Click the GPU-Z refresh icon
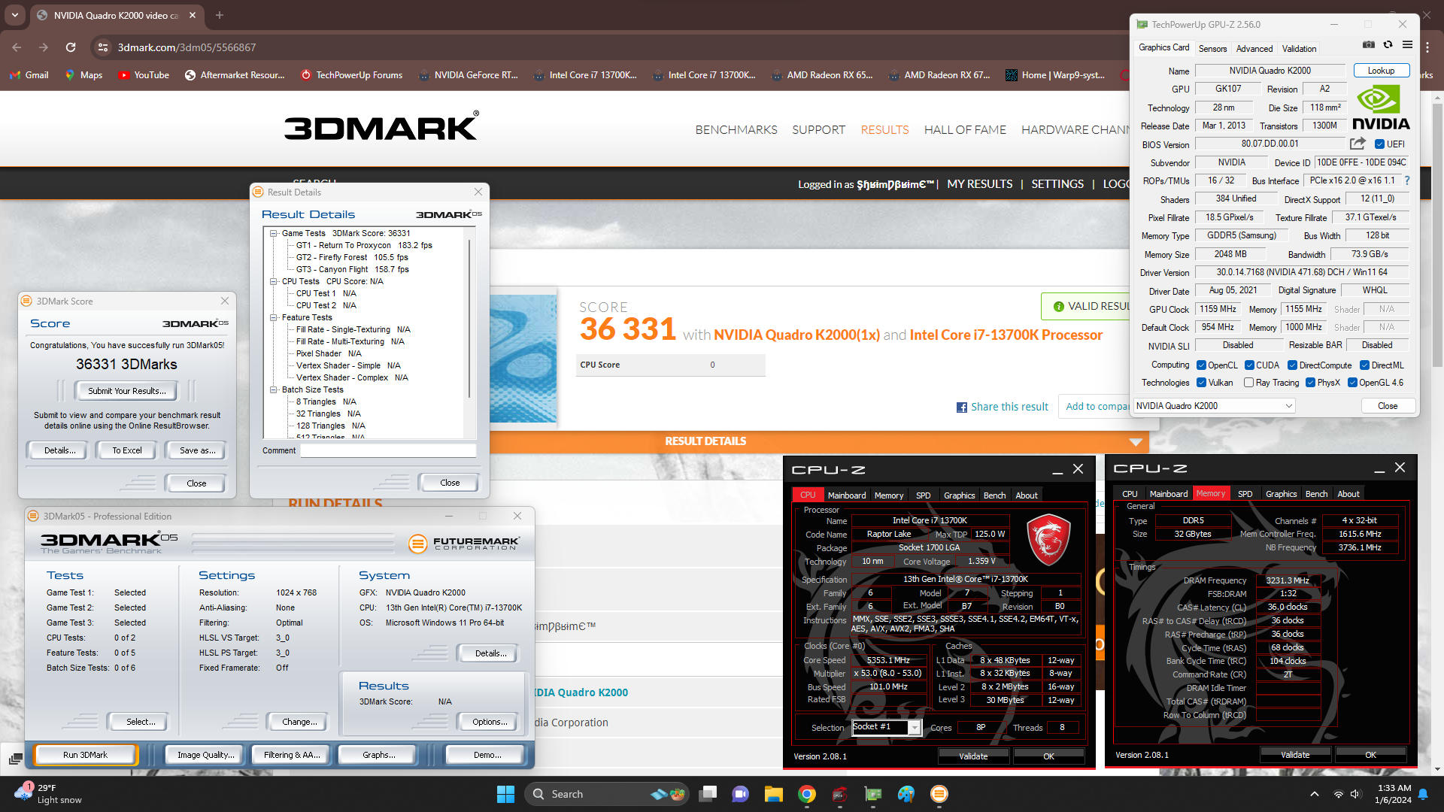 [x=1388, y=45]
